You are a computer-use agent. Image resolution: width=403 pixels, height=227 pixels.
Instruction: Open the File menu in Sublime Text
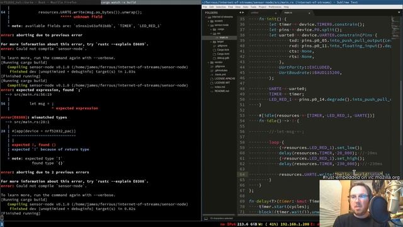(x=205, y=7)
